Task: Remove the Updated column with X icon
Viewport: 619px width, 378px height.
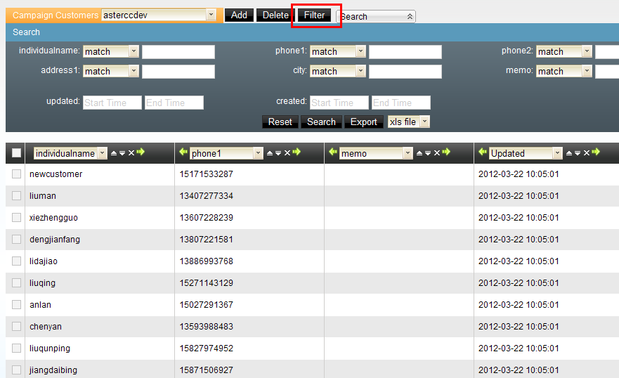Action: pos(586,153)
